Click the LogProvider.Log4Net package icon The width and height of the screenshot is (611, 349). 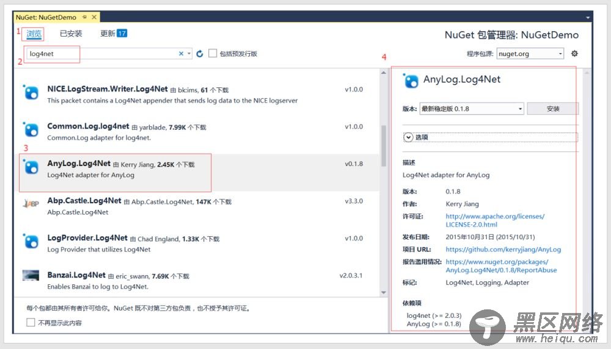(x=31, y=241)
